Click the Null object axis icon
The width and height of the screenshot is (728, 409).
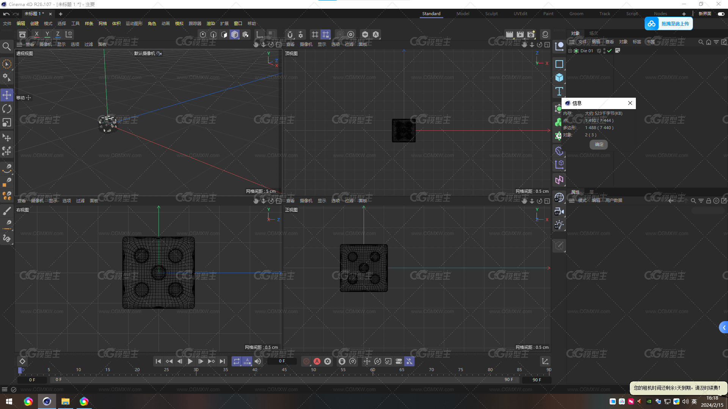(x=559, y=47)
